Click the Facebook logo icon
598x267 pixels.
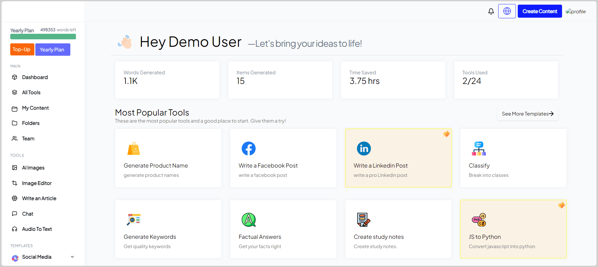pos(248,149)
